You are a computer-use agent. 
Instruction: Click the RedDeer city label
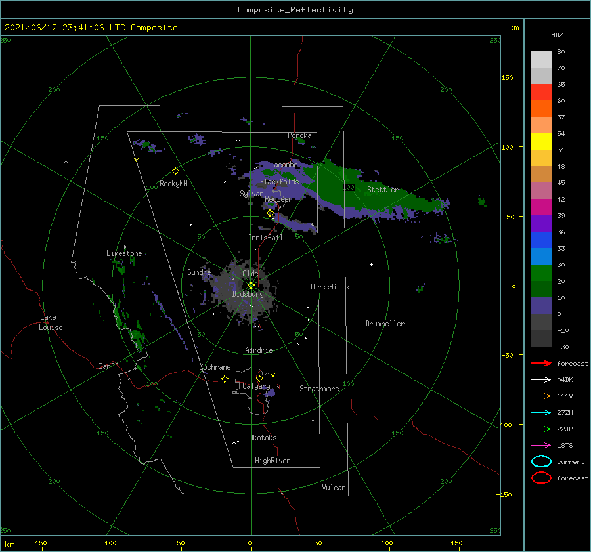click(278, 199)
